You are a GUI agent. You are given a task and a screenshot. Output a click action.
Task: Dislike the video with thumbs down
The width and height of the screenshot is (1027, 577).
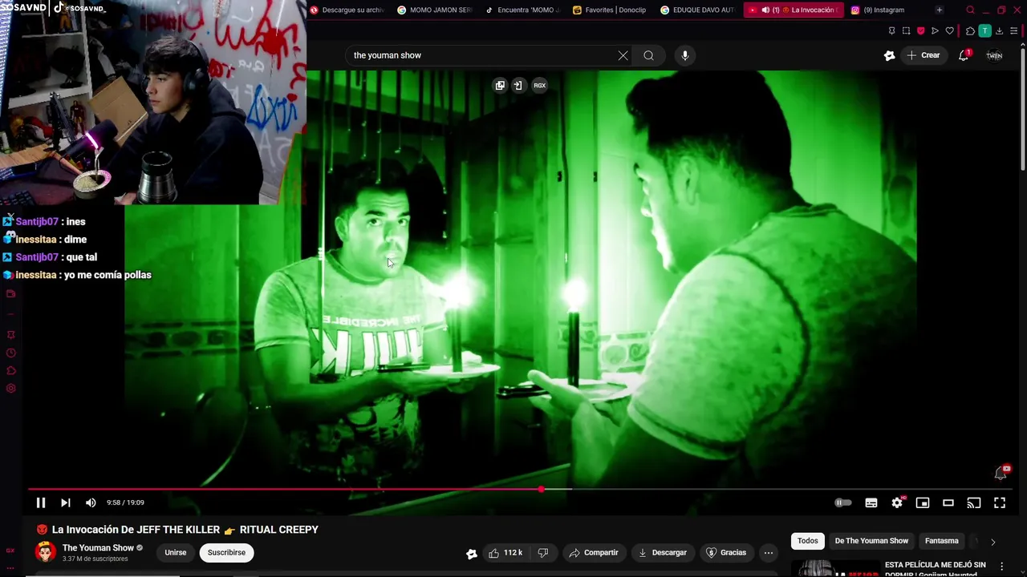click(543, 553)
